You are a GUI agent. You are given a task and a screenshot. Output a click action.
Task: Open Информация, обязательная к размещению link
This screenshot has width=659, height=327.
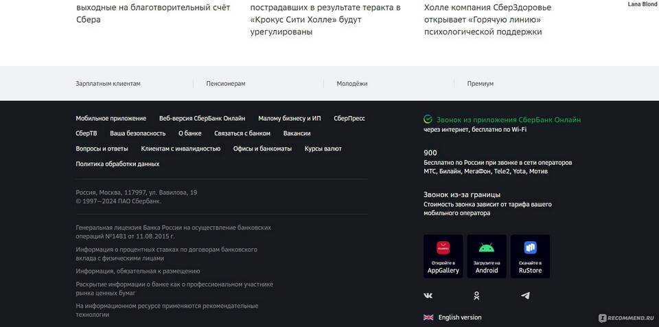(x=138, y=271)
